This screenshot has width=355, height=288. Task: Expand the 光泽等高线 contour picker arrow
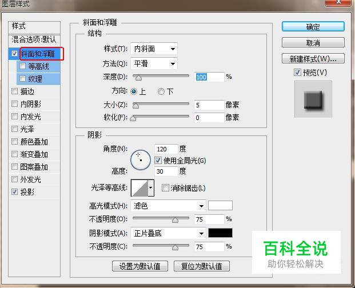pyautogui.click(x=151, y=188)
